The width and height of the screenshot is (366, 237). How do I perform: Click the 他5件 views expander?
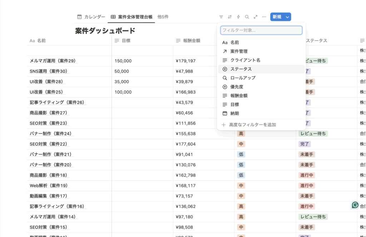pyautogui.click(x=163, y=17)
